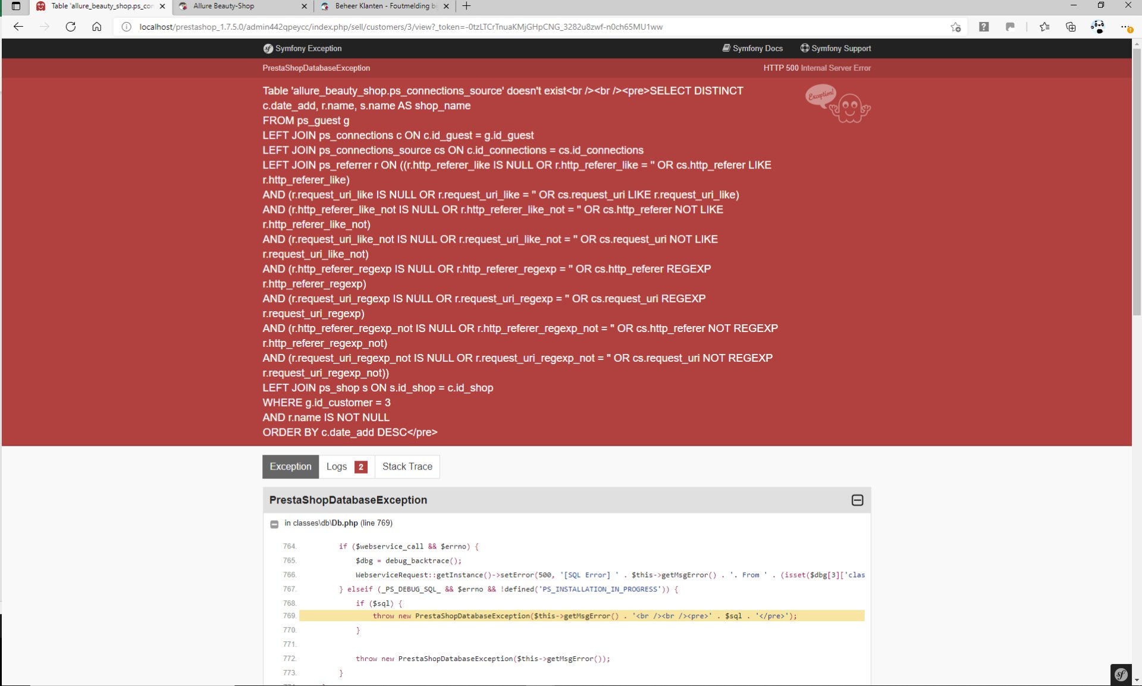This screenshot has height=686, width=1142.
Task: Open the Stack Trace tab
Action: pos(407,467)
